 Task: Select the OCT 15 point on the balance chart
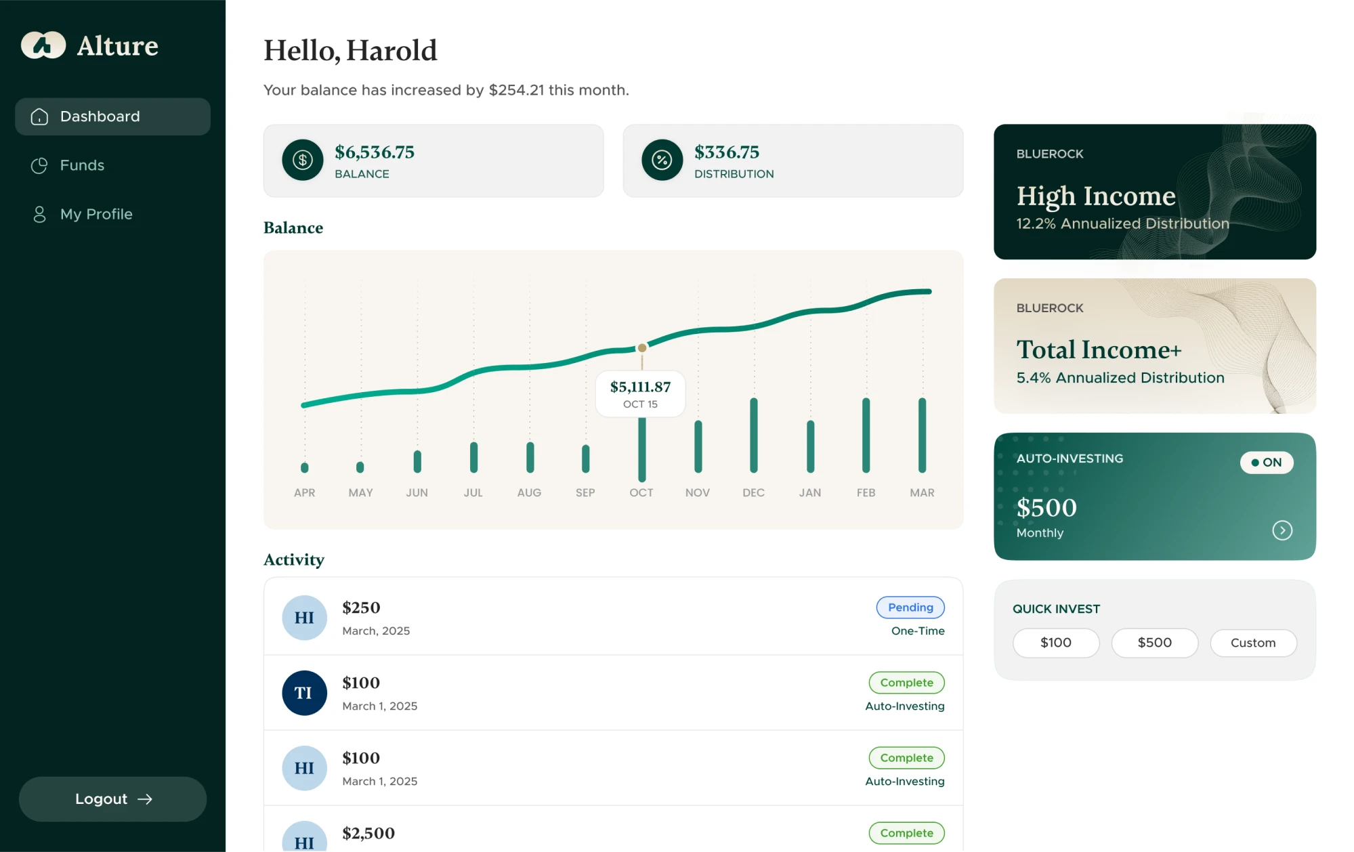tap(641, 346)
